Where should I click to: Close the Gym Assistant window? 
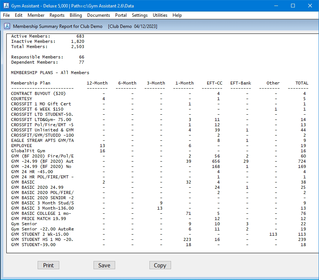click(310, 6)
